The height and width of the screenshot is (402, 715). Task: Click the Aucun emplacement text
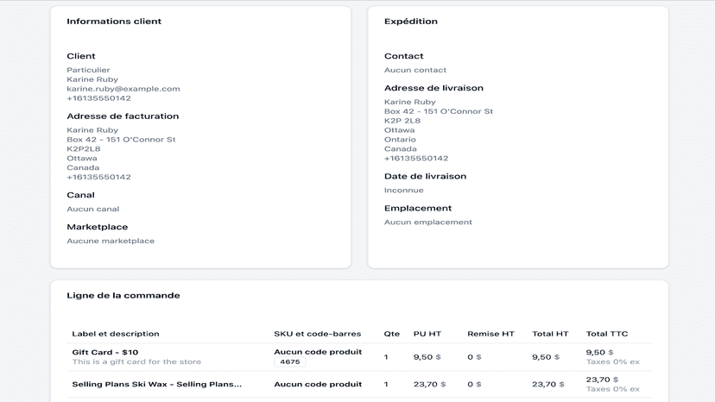(427, 223)
